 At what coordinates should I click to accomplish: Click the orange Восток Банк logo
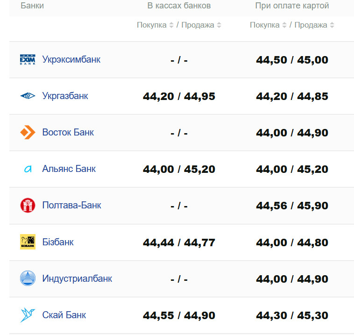[28, 133]
